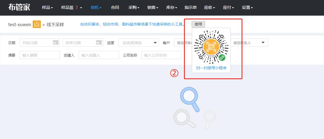The height and width of the screenshot is (139, 324).
Task: Click the 样品篮 count badge 3
Action: [77, 8]
